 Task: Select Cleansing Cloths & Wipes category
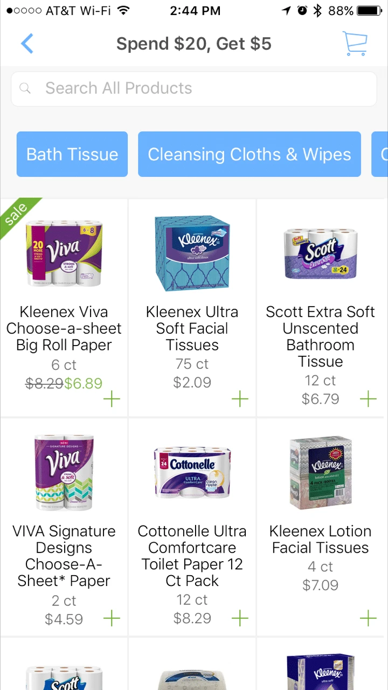tap(250, 154)
